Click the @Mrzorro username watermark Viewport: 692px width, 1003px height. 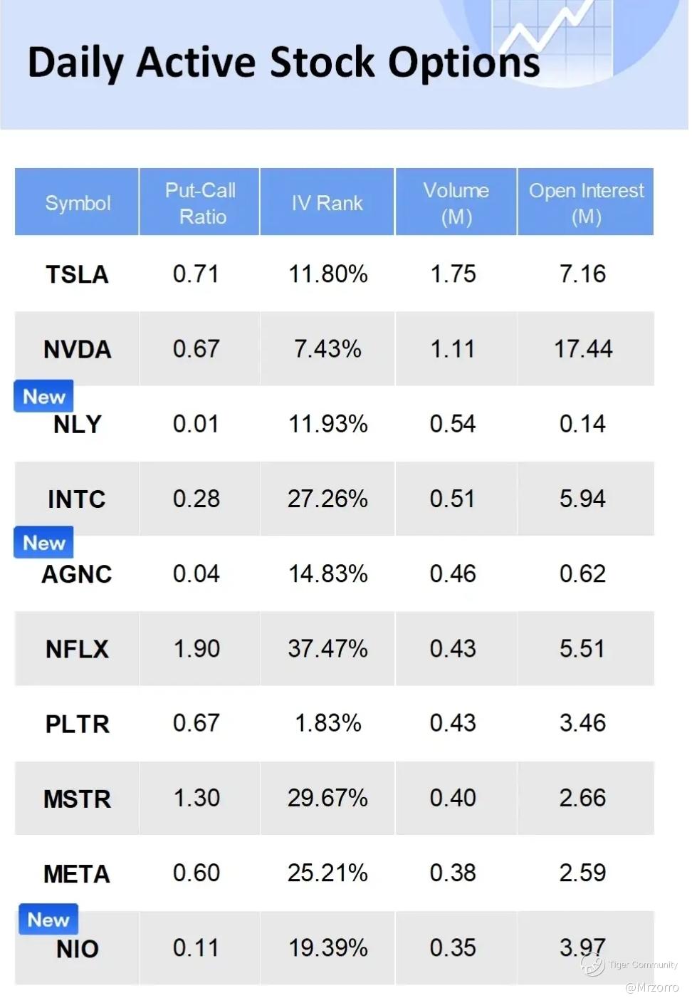click(651, 987)
